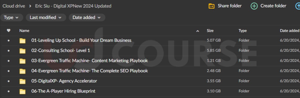300x98 pixels.
Task: Click the Create folder plus icon
Action: pyautogui.click(x=254, y=6)
